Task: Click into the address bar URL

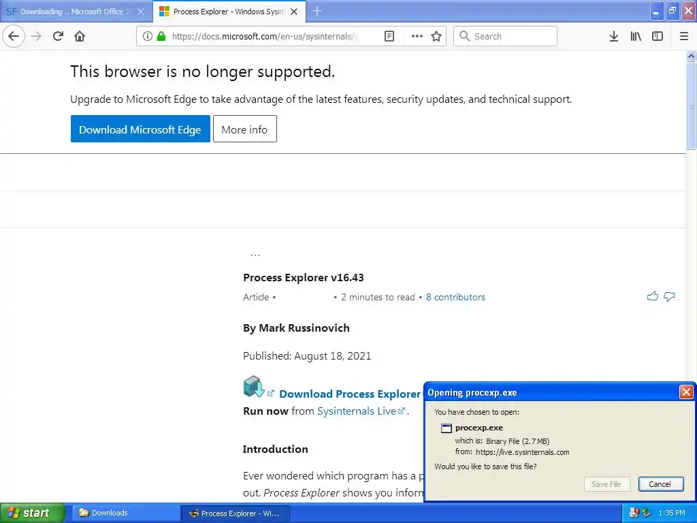Action: [x=265, y=36]
